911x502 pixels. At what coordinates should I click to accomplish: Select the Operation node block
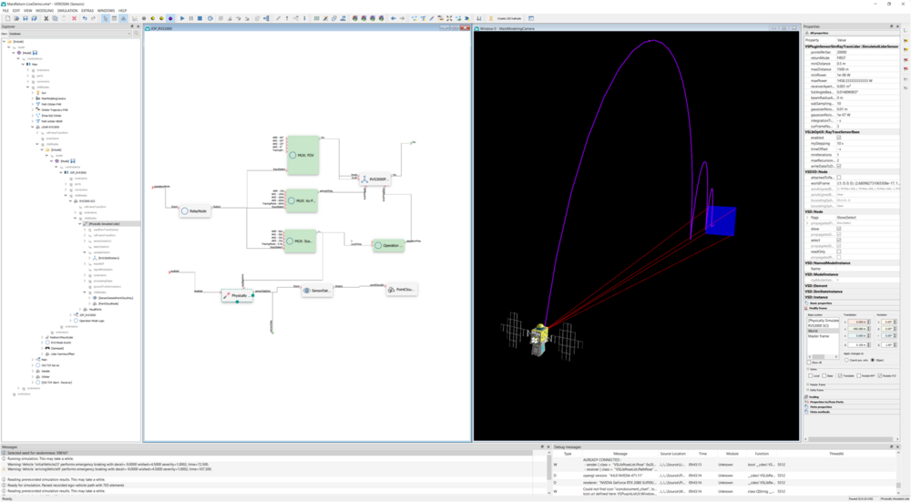pos(389,245)
